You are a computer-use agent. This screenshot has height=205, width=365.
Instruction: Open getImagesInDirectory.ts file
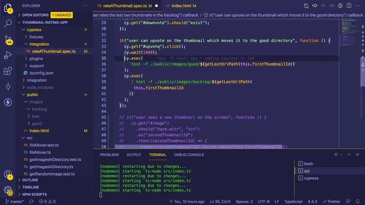pos(51,167)
